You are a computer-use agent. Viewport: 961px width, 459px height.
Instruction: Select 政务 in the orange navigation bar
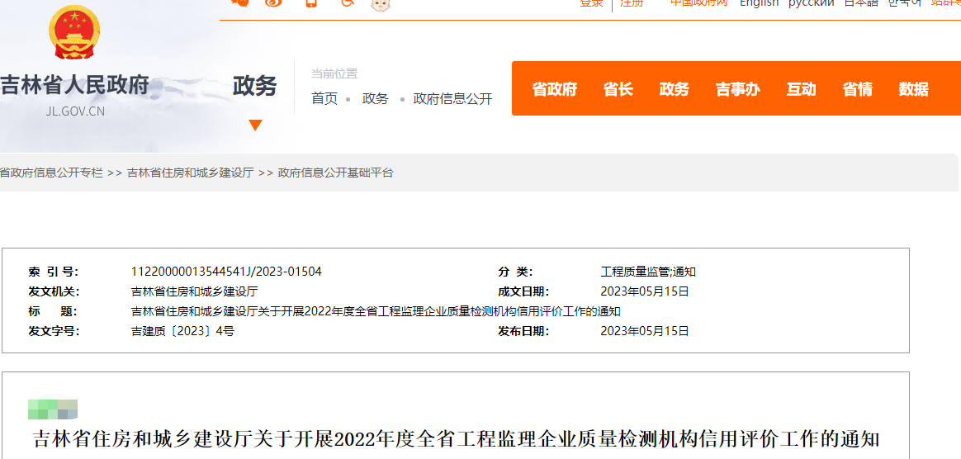[675, 89]
